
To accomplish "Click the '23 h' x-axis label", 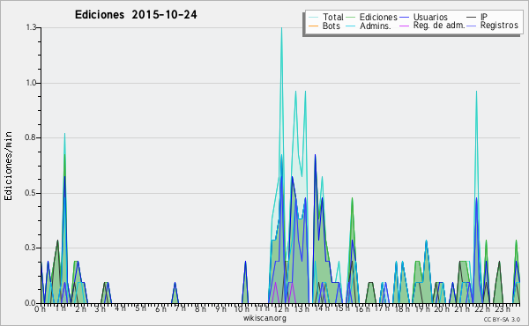I will (x=502, y=308).
